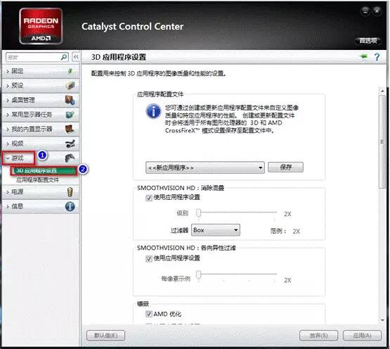
Task: Click the green pin icon in 固定 row
Action: click(70, 71)
